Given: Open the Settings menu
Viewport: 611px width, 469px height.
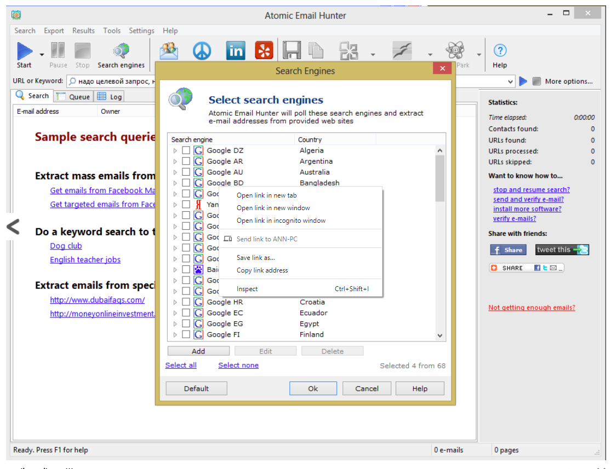Looking at the screenshot, I should point(141,31).
